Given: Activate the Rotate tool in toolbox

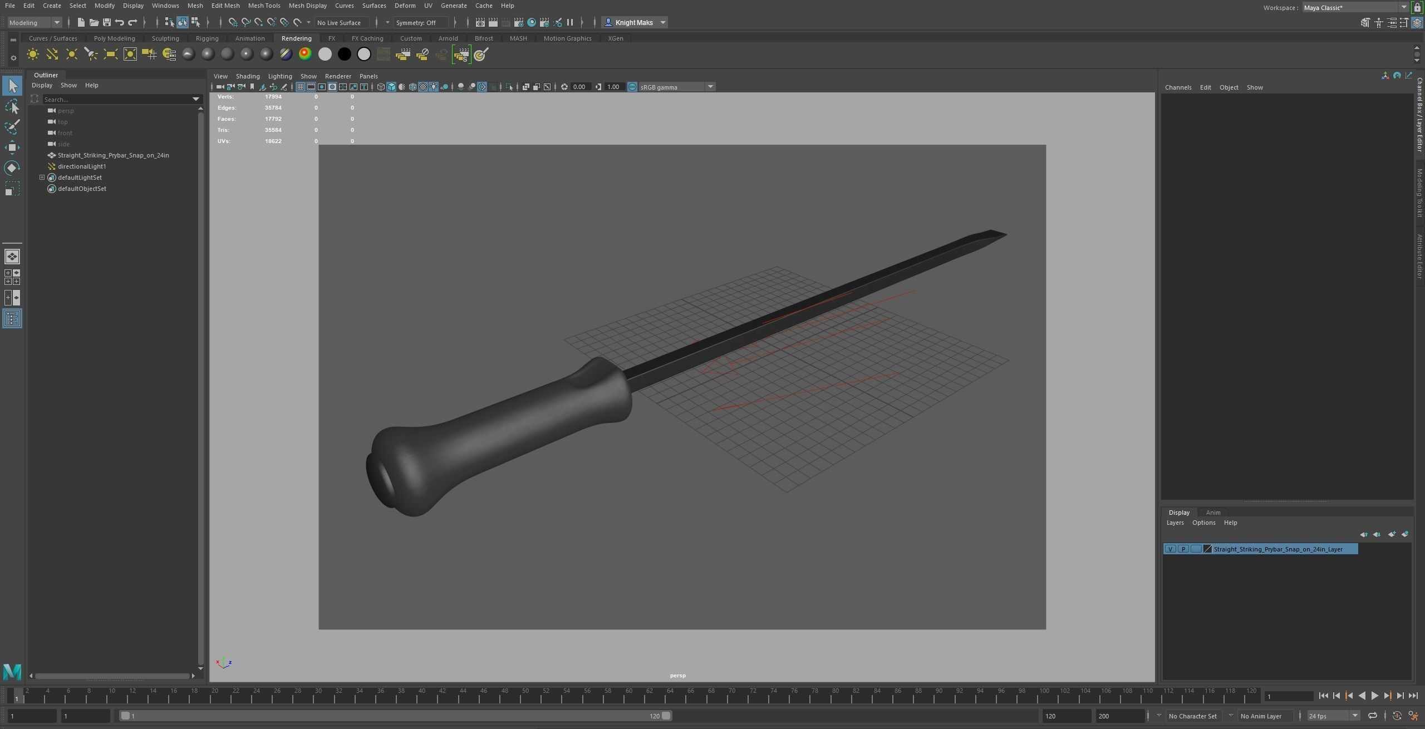Looking at the screenshot, I should coord(12,168).
